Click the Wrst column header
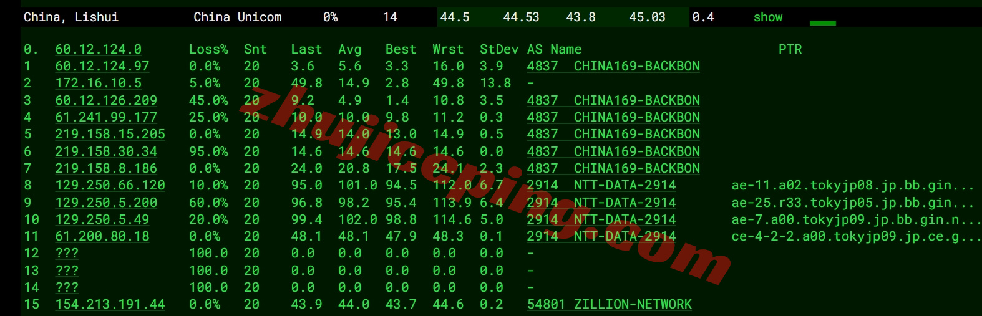The width and height of the screenshot is (982, 316). click(448, 49)
